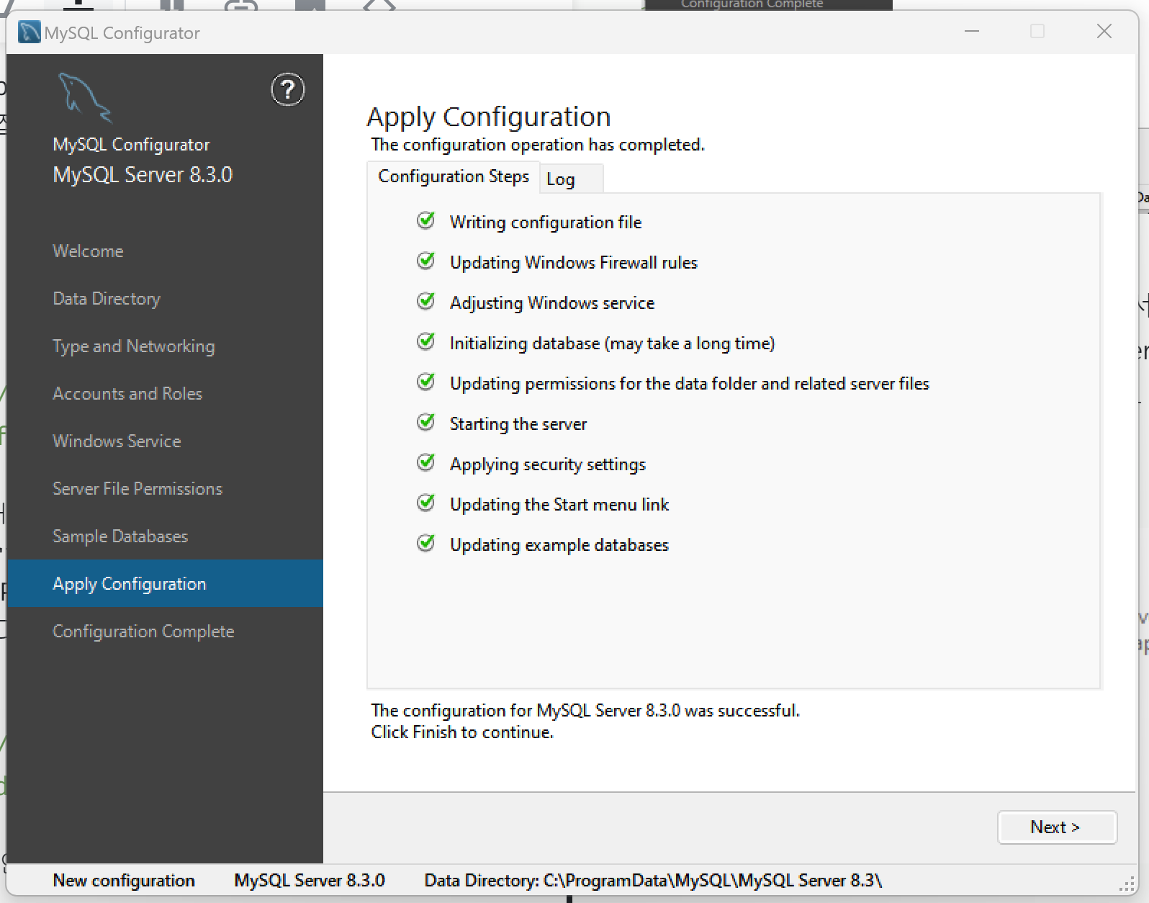Switch to the Log tab
Screen dimensions: 1149x903
pos(571,179)
